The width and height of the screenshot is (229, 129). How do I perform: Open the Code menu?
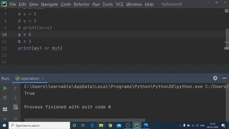coord(66,4)
